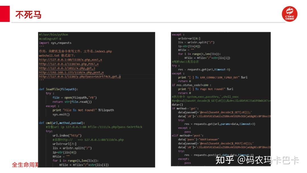
Task: Open the left Python code screenshot
Action: [x=97, y=100]
